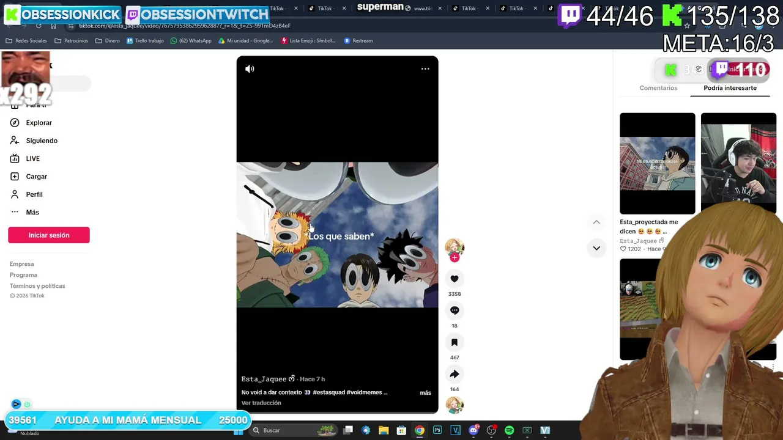Like the video with the heart icon
Screen dimensions: 783x440
tap(455, 279)
